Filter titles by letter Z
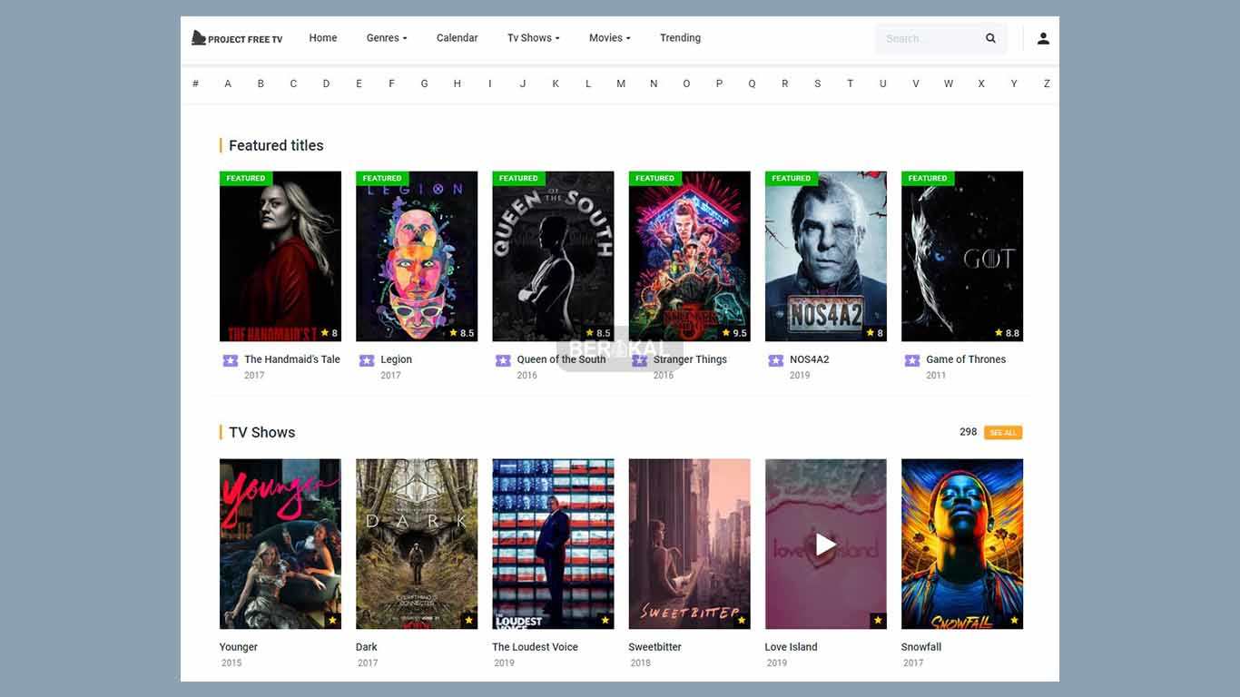This screenshot has width=1240, height=697. point(1047,83)
